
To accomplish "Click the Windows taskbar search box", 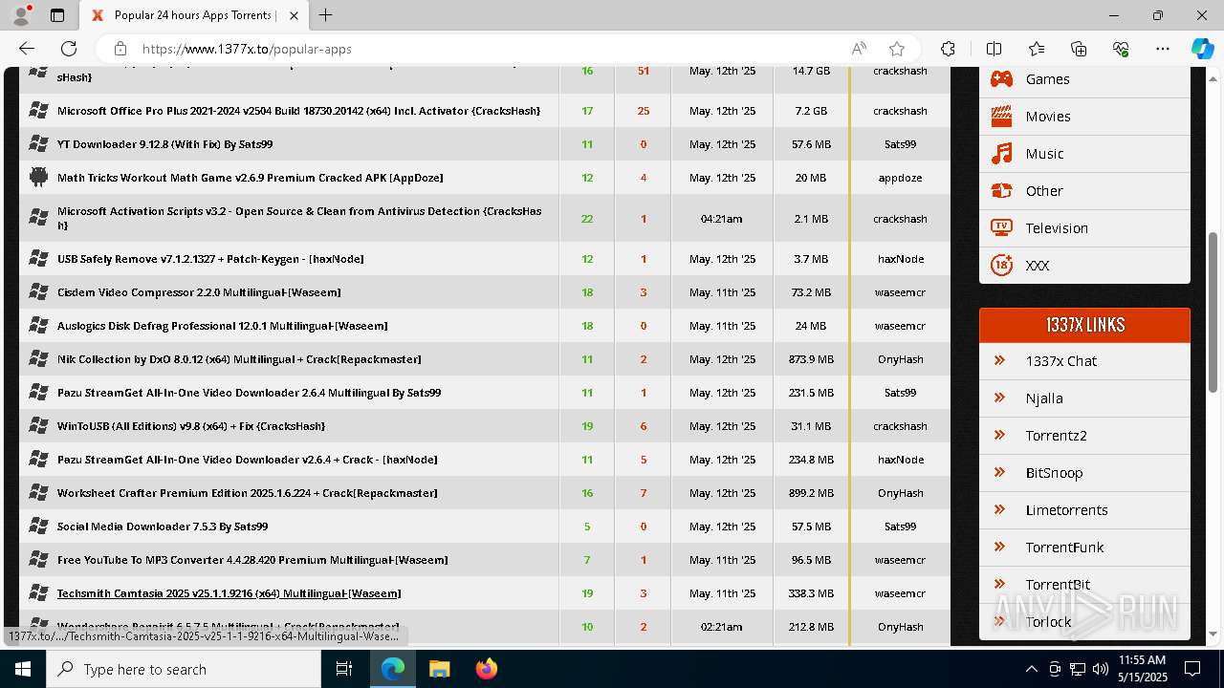I will tap(184, 669).
